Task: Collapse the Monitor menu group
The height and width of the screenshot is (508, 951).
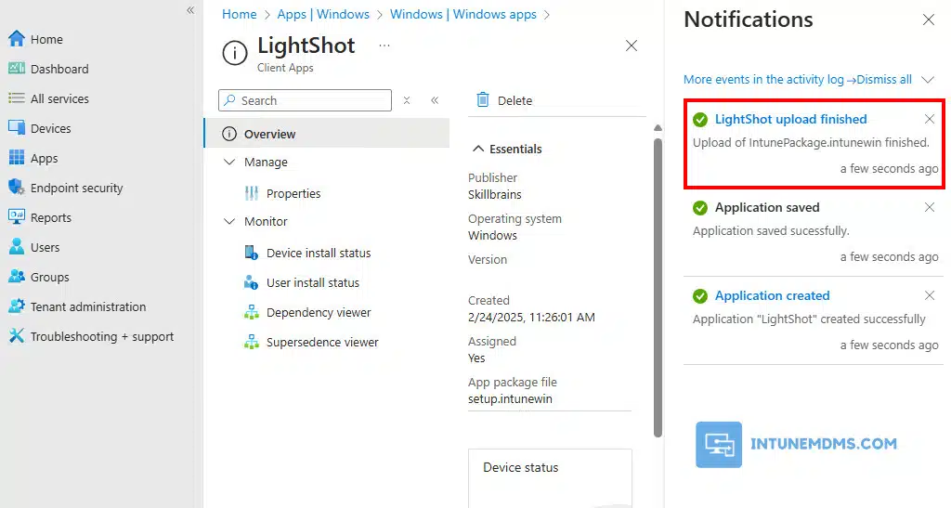Action: click(230, 221)
